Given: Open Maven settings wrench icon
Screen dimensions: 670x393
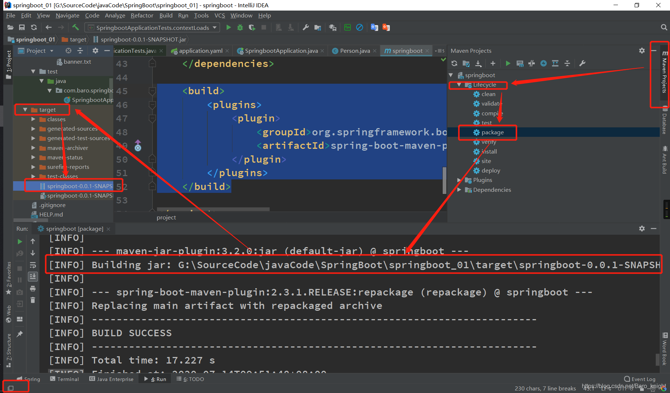Looking at the screenshot, I should click(x=582, y=63).
